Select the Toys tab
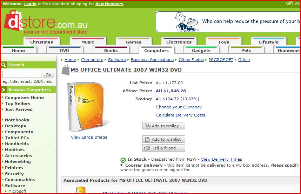 [223, 42]
